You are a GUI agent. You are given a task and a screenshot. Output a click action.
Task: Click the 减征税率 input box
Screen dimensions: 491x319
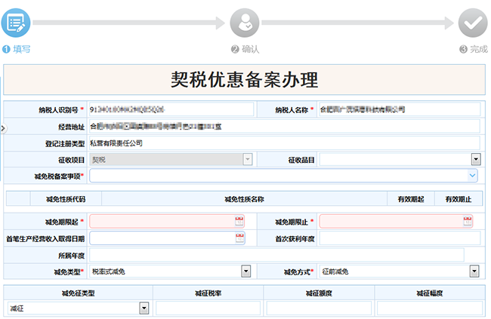point(207,308)
